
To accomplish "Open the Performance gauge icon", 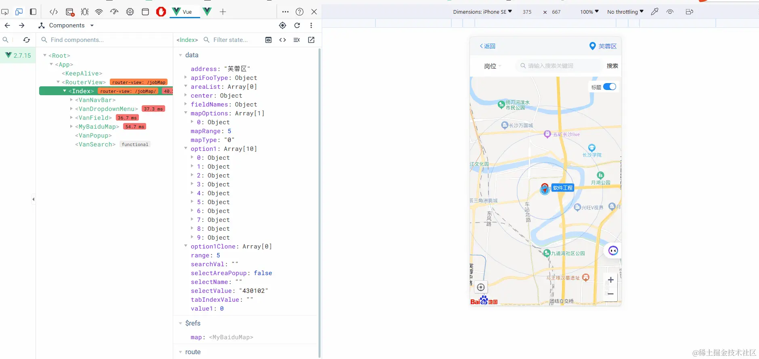I will tap(114, 12).
